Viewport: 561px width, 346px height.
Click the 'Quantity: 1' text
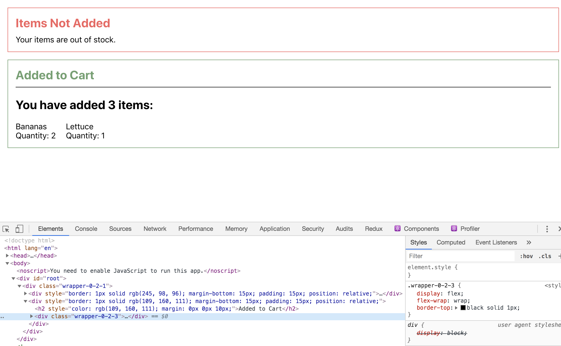(85, 136)
